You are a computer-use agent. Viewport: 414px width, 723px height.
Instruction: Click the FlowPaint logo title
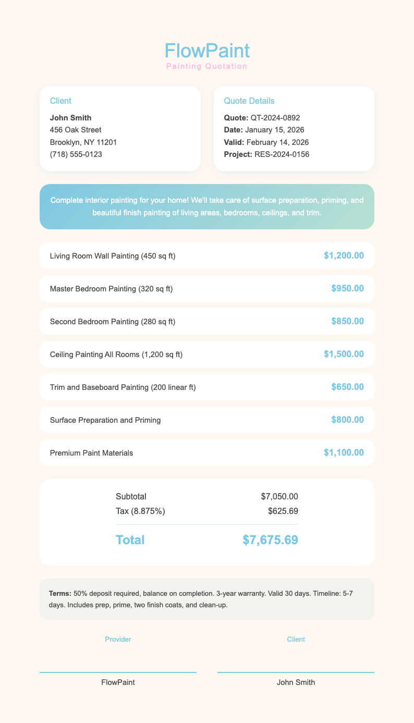click(x=207, y=51)
